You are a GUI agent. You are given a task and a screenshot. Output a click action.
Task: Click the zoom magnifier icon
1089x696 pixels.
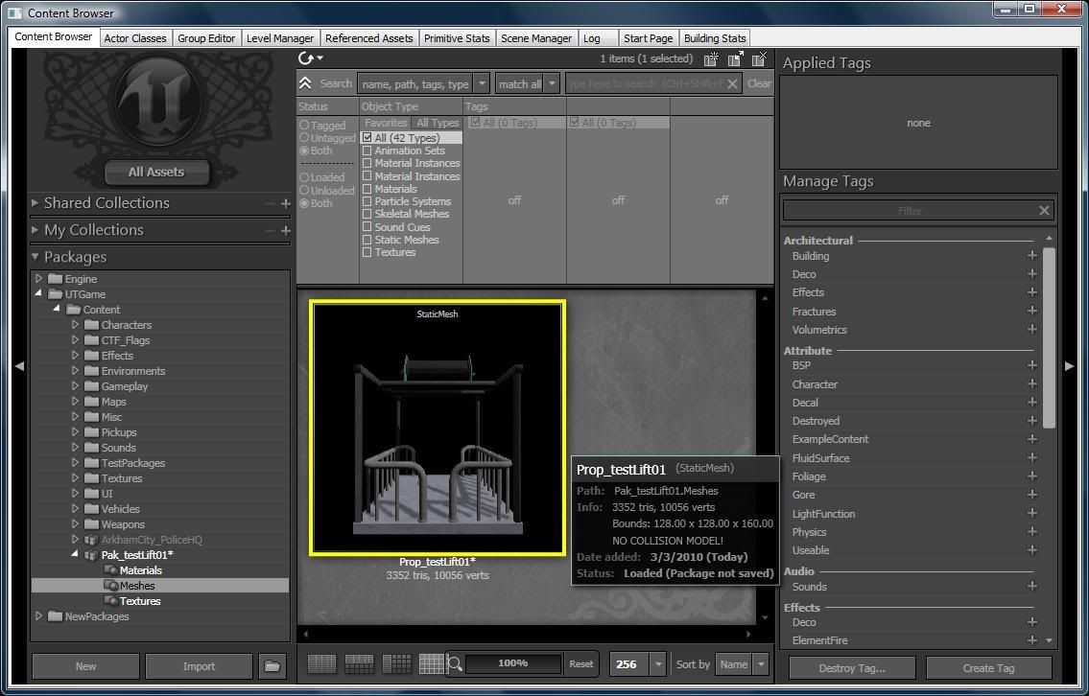(x=455, y=664)
